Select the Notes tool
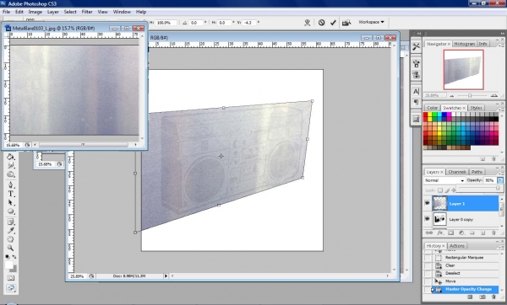This screenshot has width=507, height=305. [10, 222]
